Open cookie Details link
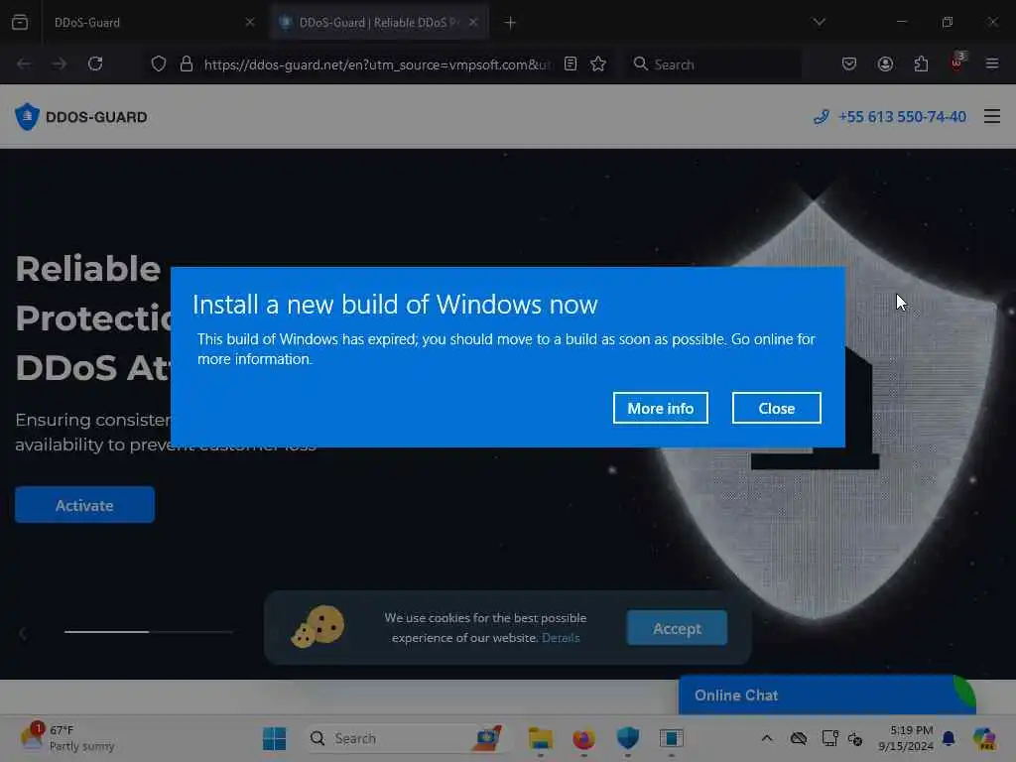 (561, 638)
